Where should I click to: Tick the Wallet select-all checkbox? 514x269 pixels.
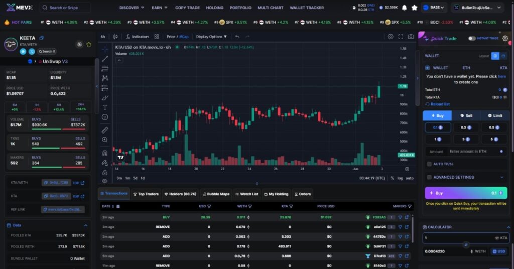[x=428, y=68]
